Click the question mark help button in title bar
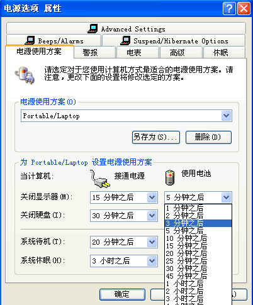253x305 pixels. click(229, 9)
